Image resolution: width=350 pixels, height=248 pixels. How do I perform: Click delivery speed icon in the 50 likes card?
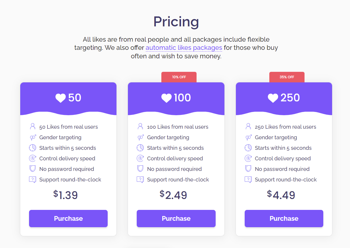(x=33, y=158)
